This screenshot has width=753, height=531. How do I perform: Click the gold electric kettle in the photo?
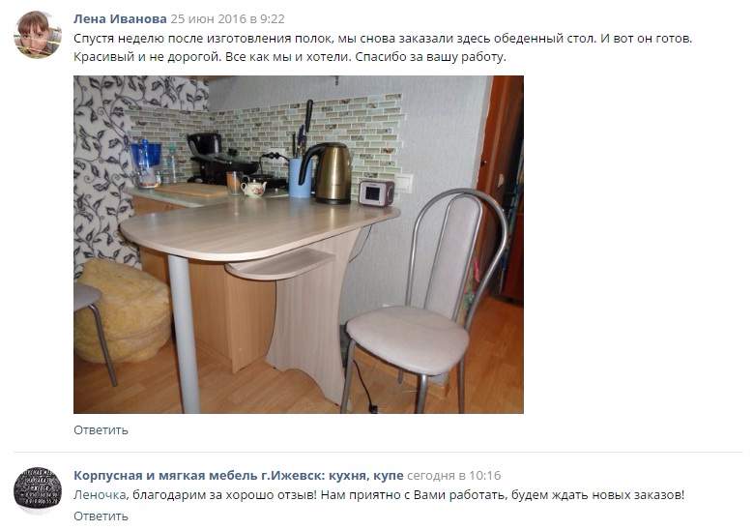coord(328,173)
